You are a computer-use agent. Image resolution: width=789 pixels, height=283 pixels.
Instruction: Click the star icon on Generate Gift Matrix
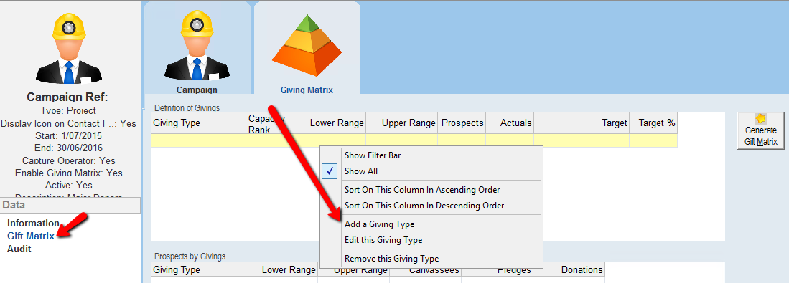(x=761, y=119)
